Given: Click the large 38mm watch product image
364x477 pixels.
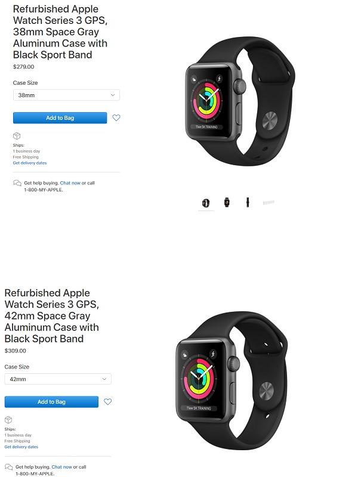Looking at the screenshot, I should point(240,101).
